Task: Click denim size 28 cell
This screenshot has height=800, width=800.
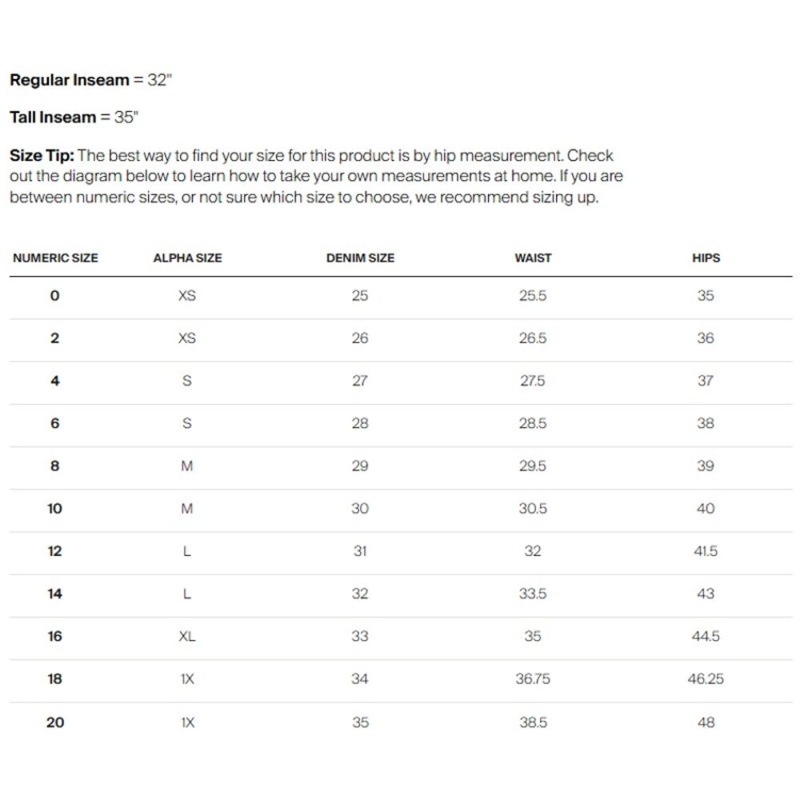Action: point(360,423)
